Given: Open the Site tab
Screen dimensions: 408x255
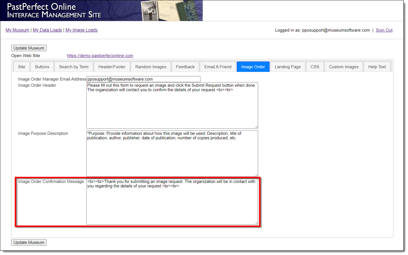Looking at the screenshot, I should pyautogui.click(x=22, y=67).
